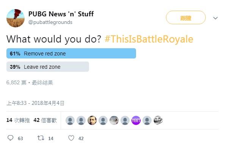Open the PUBG News profile avatar

click(x=16, y=18)
